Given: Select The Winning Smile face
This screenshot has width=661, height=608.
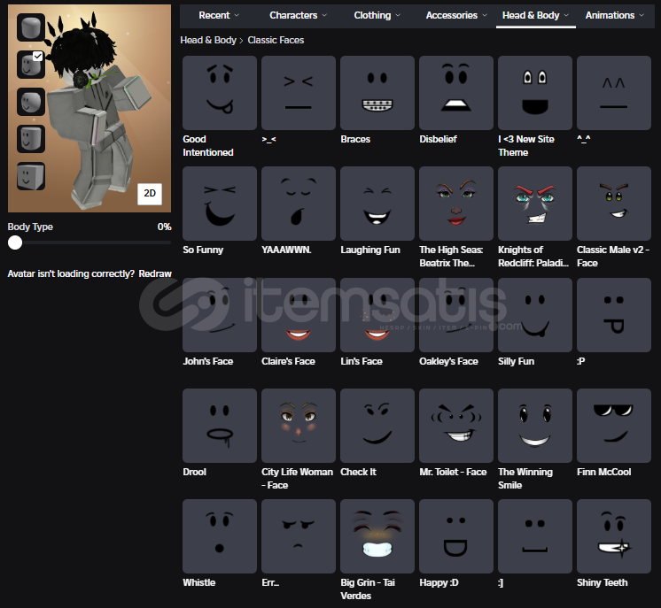Looking at the screenshot, I should (535, 426).
